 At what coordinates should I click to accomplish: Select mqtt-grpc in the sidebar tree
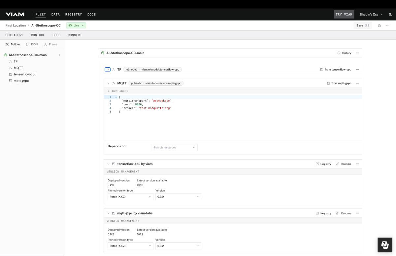pyautogui.click(x=21, y=81)
